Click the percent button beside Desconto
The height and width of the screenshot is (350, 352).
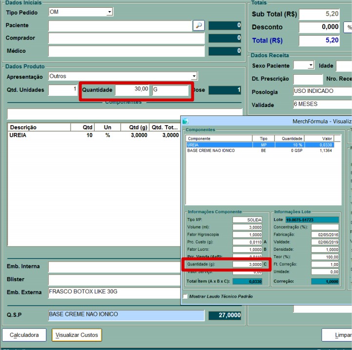[349, 27]
